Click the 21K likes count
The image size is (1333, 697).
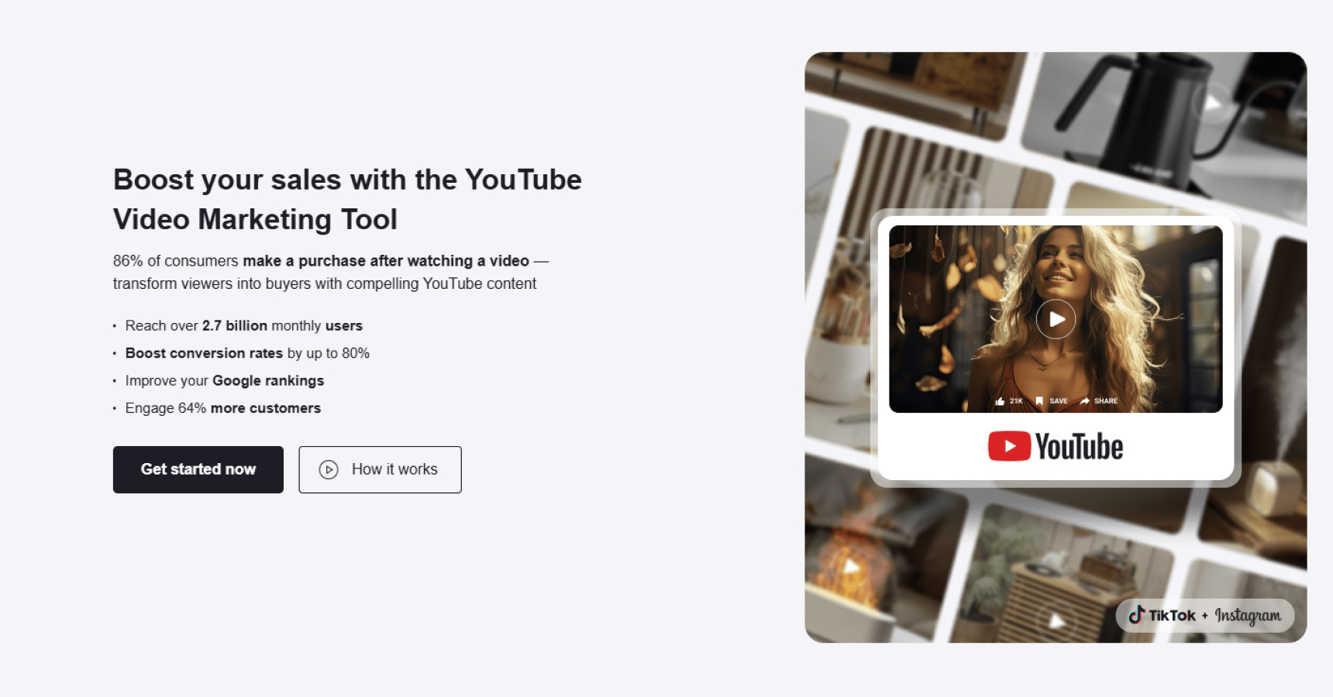coord(1016,401)
